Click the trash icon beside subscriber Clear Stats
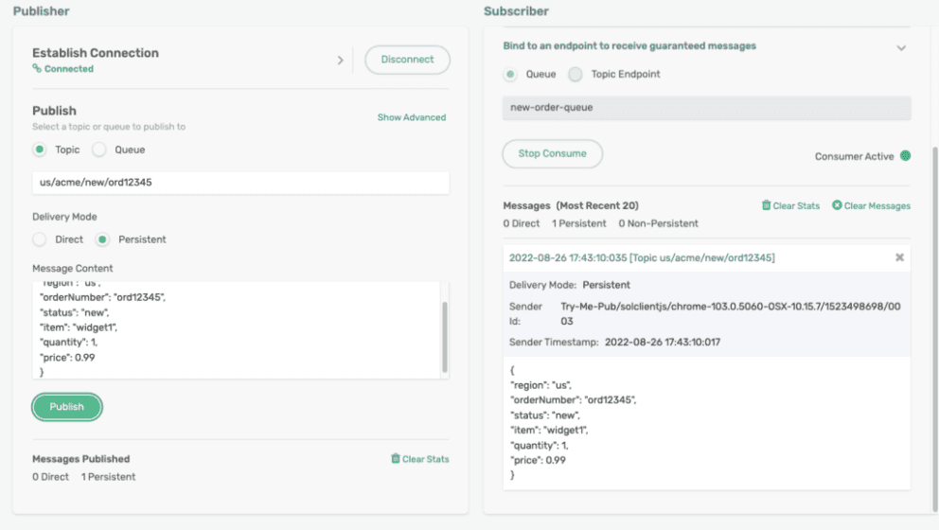Viewport: 939px width, 530px height. pos(767,205)
